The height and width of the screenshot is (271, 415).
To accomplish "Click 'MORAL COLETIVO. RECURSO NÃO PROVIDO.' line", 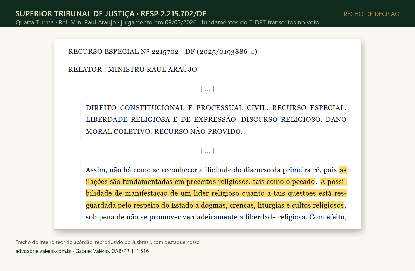I will point(164,131).
